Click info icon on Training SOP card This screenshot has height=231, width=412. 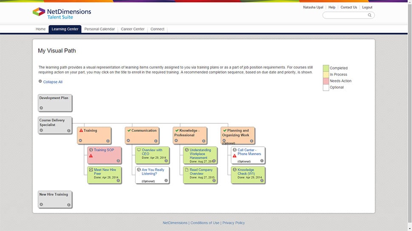(x=118, y=161)
